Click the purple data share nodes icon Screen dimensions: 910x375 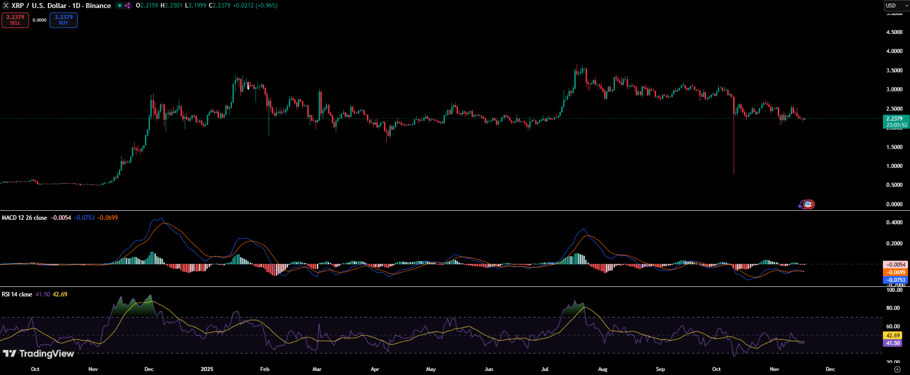tap(127, 6)
